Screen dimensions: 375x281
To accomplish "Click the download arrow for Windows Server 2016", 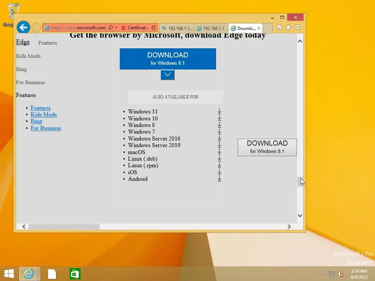I will 219,138.
